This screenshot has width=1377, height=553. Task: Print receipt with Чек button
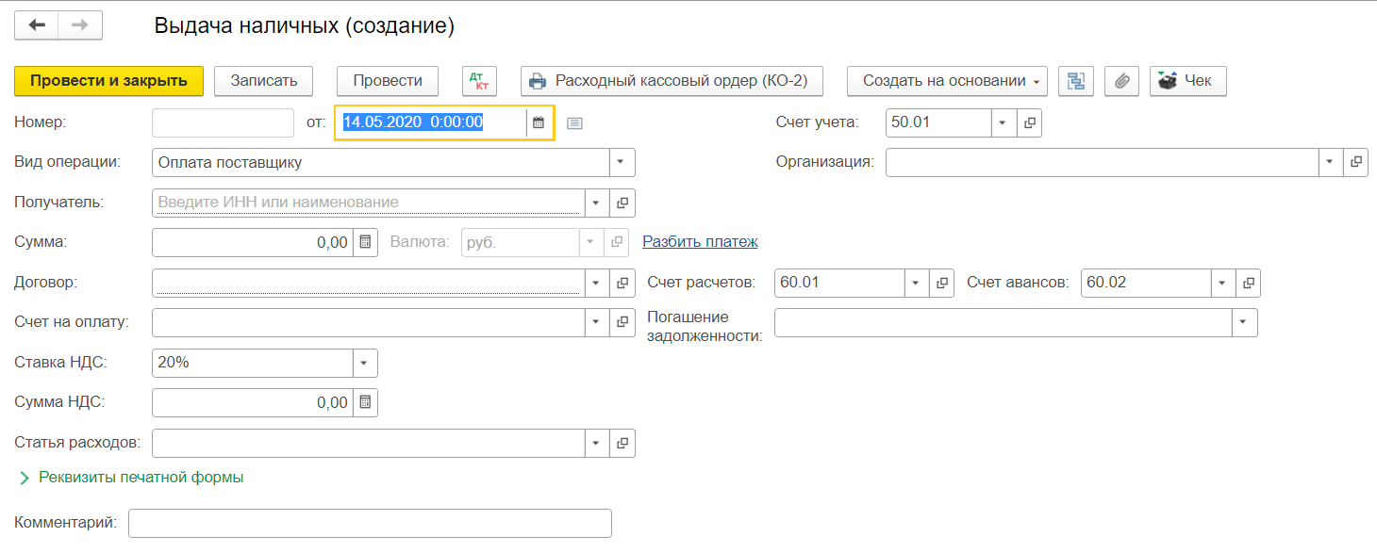[x=1187, y=81]
